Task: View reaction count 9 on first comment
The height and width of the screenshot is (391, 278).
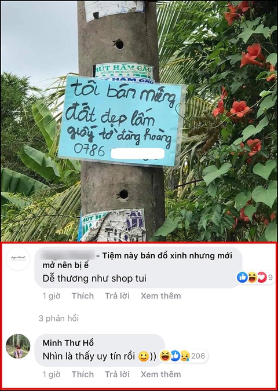Action: [x=270, y=277]
